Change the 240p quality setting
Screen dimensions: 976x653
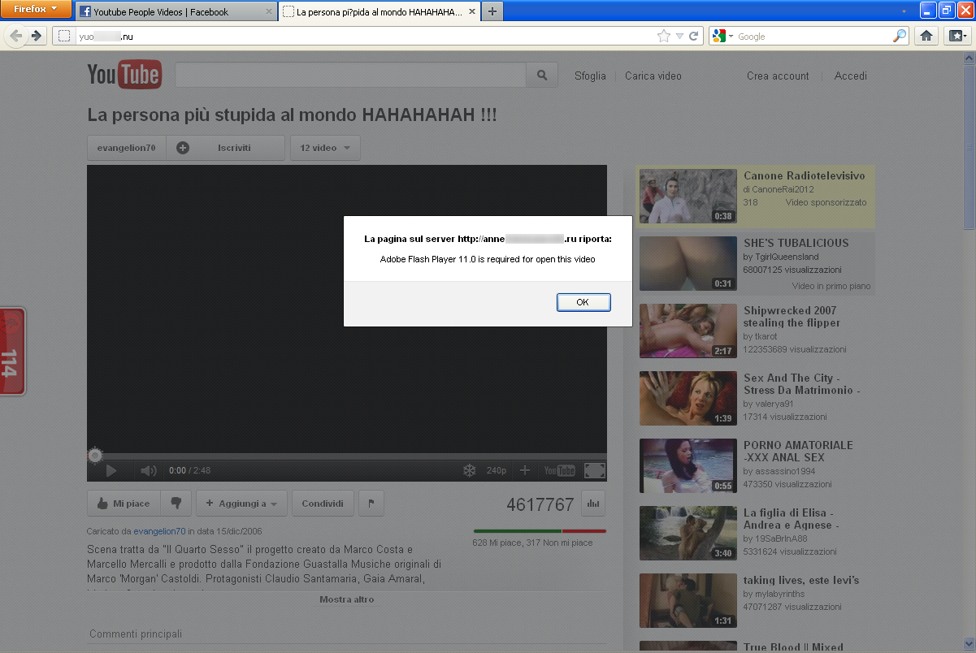(x=497, y=470)
